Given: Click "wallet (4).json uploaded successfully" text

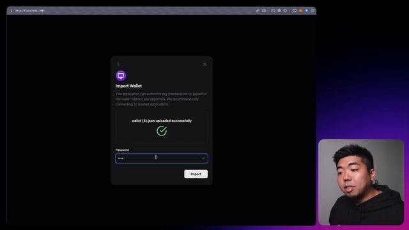Looking at the screenshot, I should point(162,121).
